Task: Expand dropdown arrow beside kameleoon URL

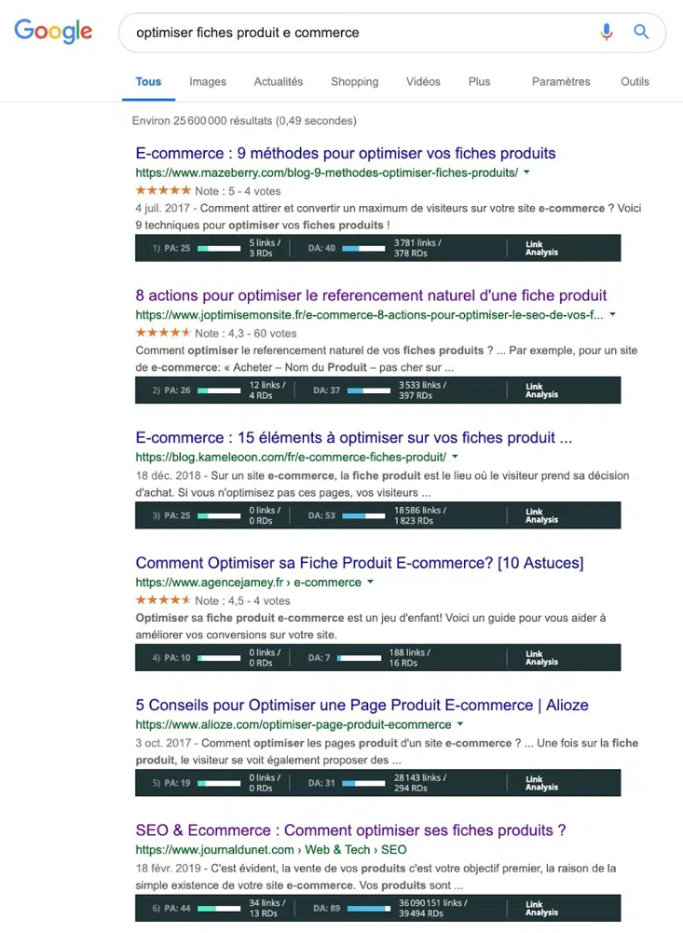Action: [455, 457]
